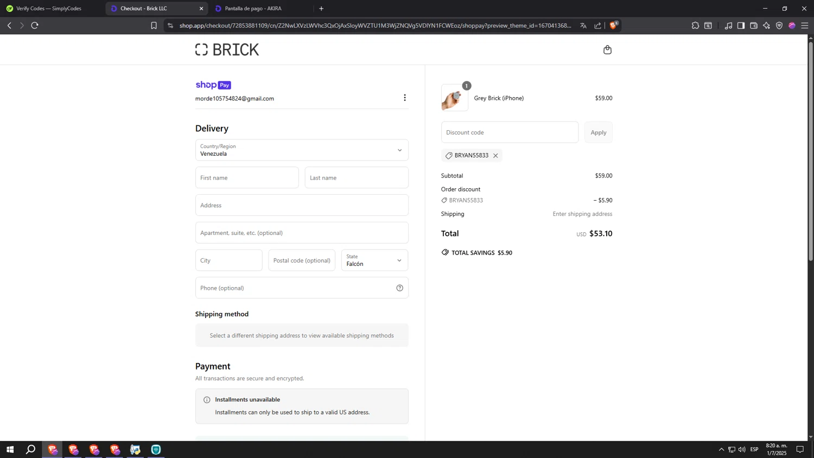The height and width of the screenshot is (458, 814).
Task: Focus the Apartment, suite field
Action: [302, 233]
